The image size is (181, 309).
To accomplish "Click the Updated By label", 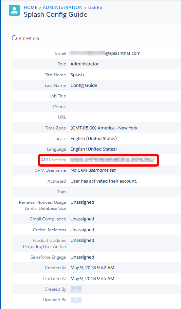I will 54,300.
